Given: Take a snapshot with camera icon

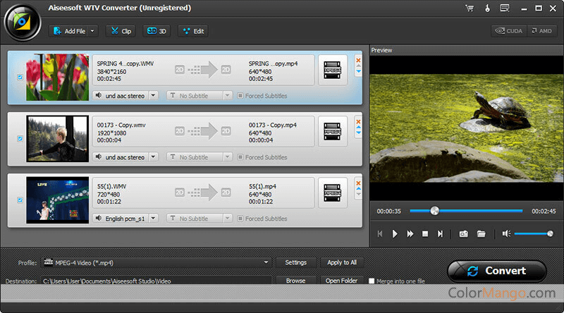Looking at the screenshot, I should coord(464,233).
